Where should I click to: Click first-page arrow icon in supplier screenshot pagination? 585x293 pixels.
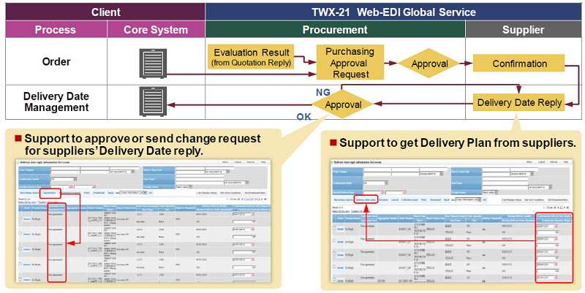(555, 208)
